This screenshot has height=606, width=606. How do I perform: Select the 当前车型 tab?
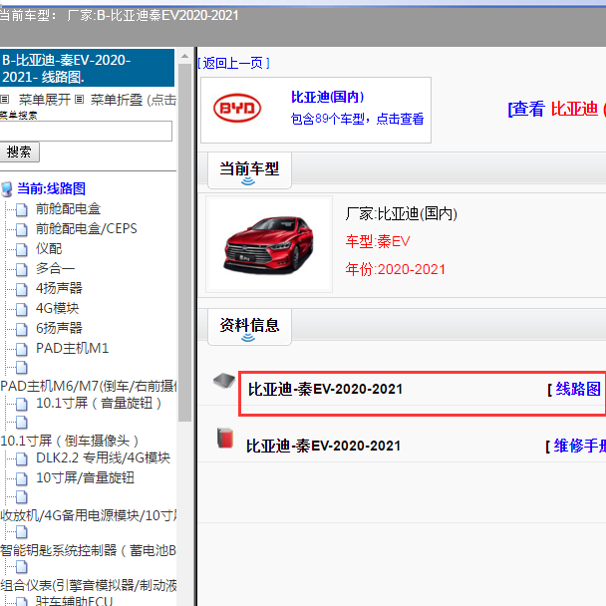click(x=249, y=170)
